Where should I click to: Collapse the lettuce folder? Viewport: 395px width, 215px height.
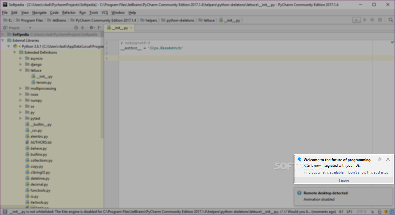point(21,70)
